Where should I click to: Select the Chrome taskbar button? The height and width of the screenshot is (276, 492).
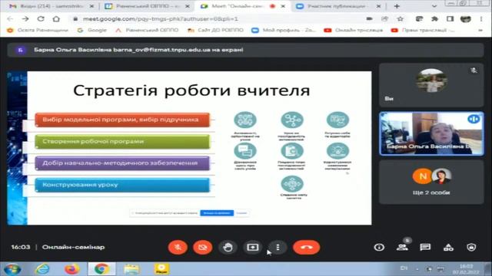click(101, 269)
